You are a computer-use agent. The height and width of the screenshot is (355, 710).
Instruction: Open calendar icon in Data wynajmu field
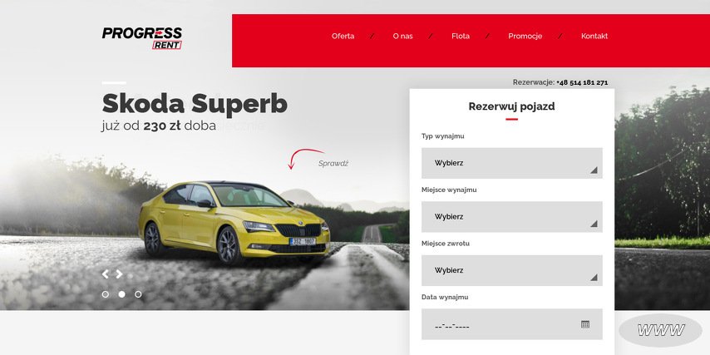585,324
